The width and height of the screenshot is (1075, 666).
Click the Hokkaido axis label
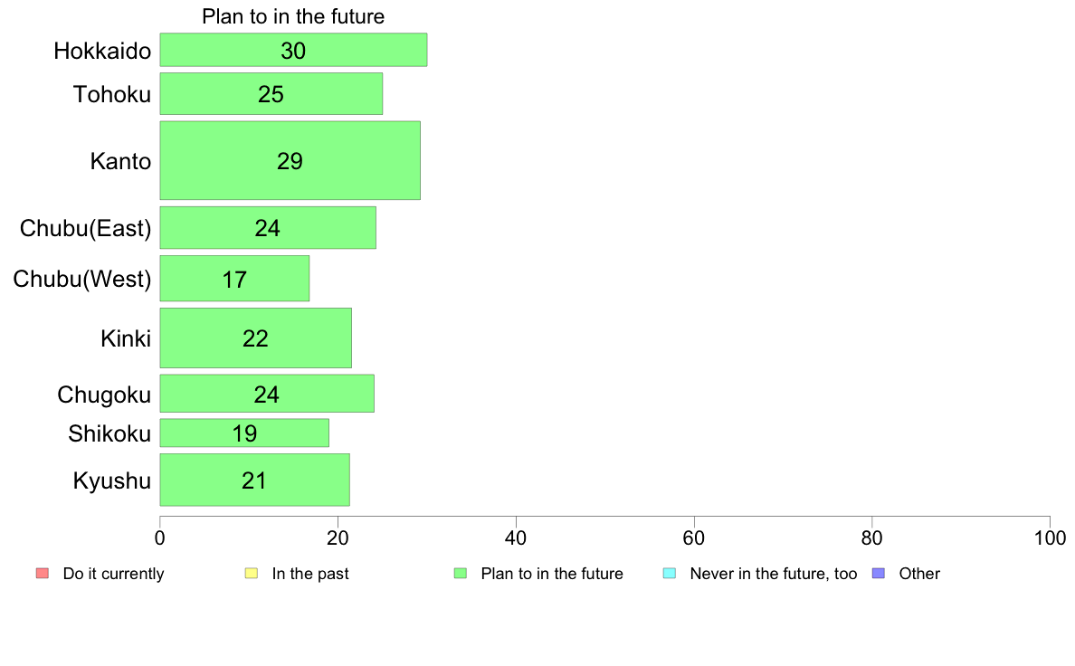coord(102,51)
